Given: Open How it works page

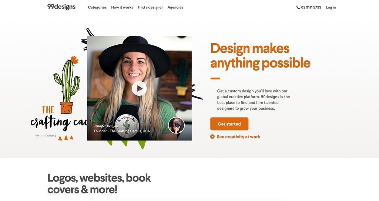Looking at the screenshot, I should pos(122,7).
